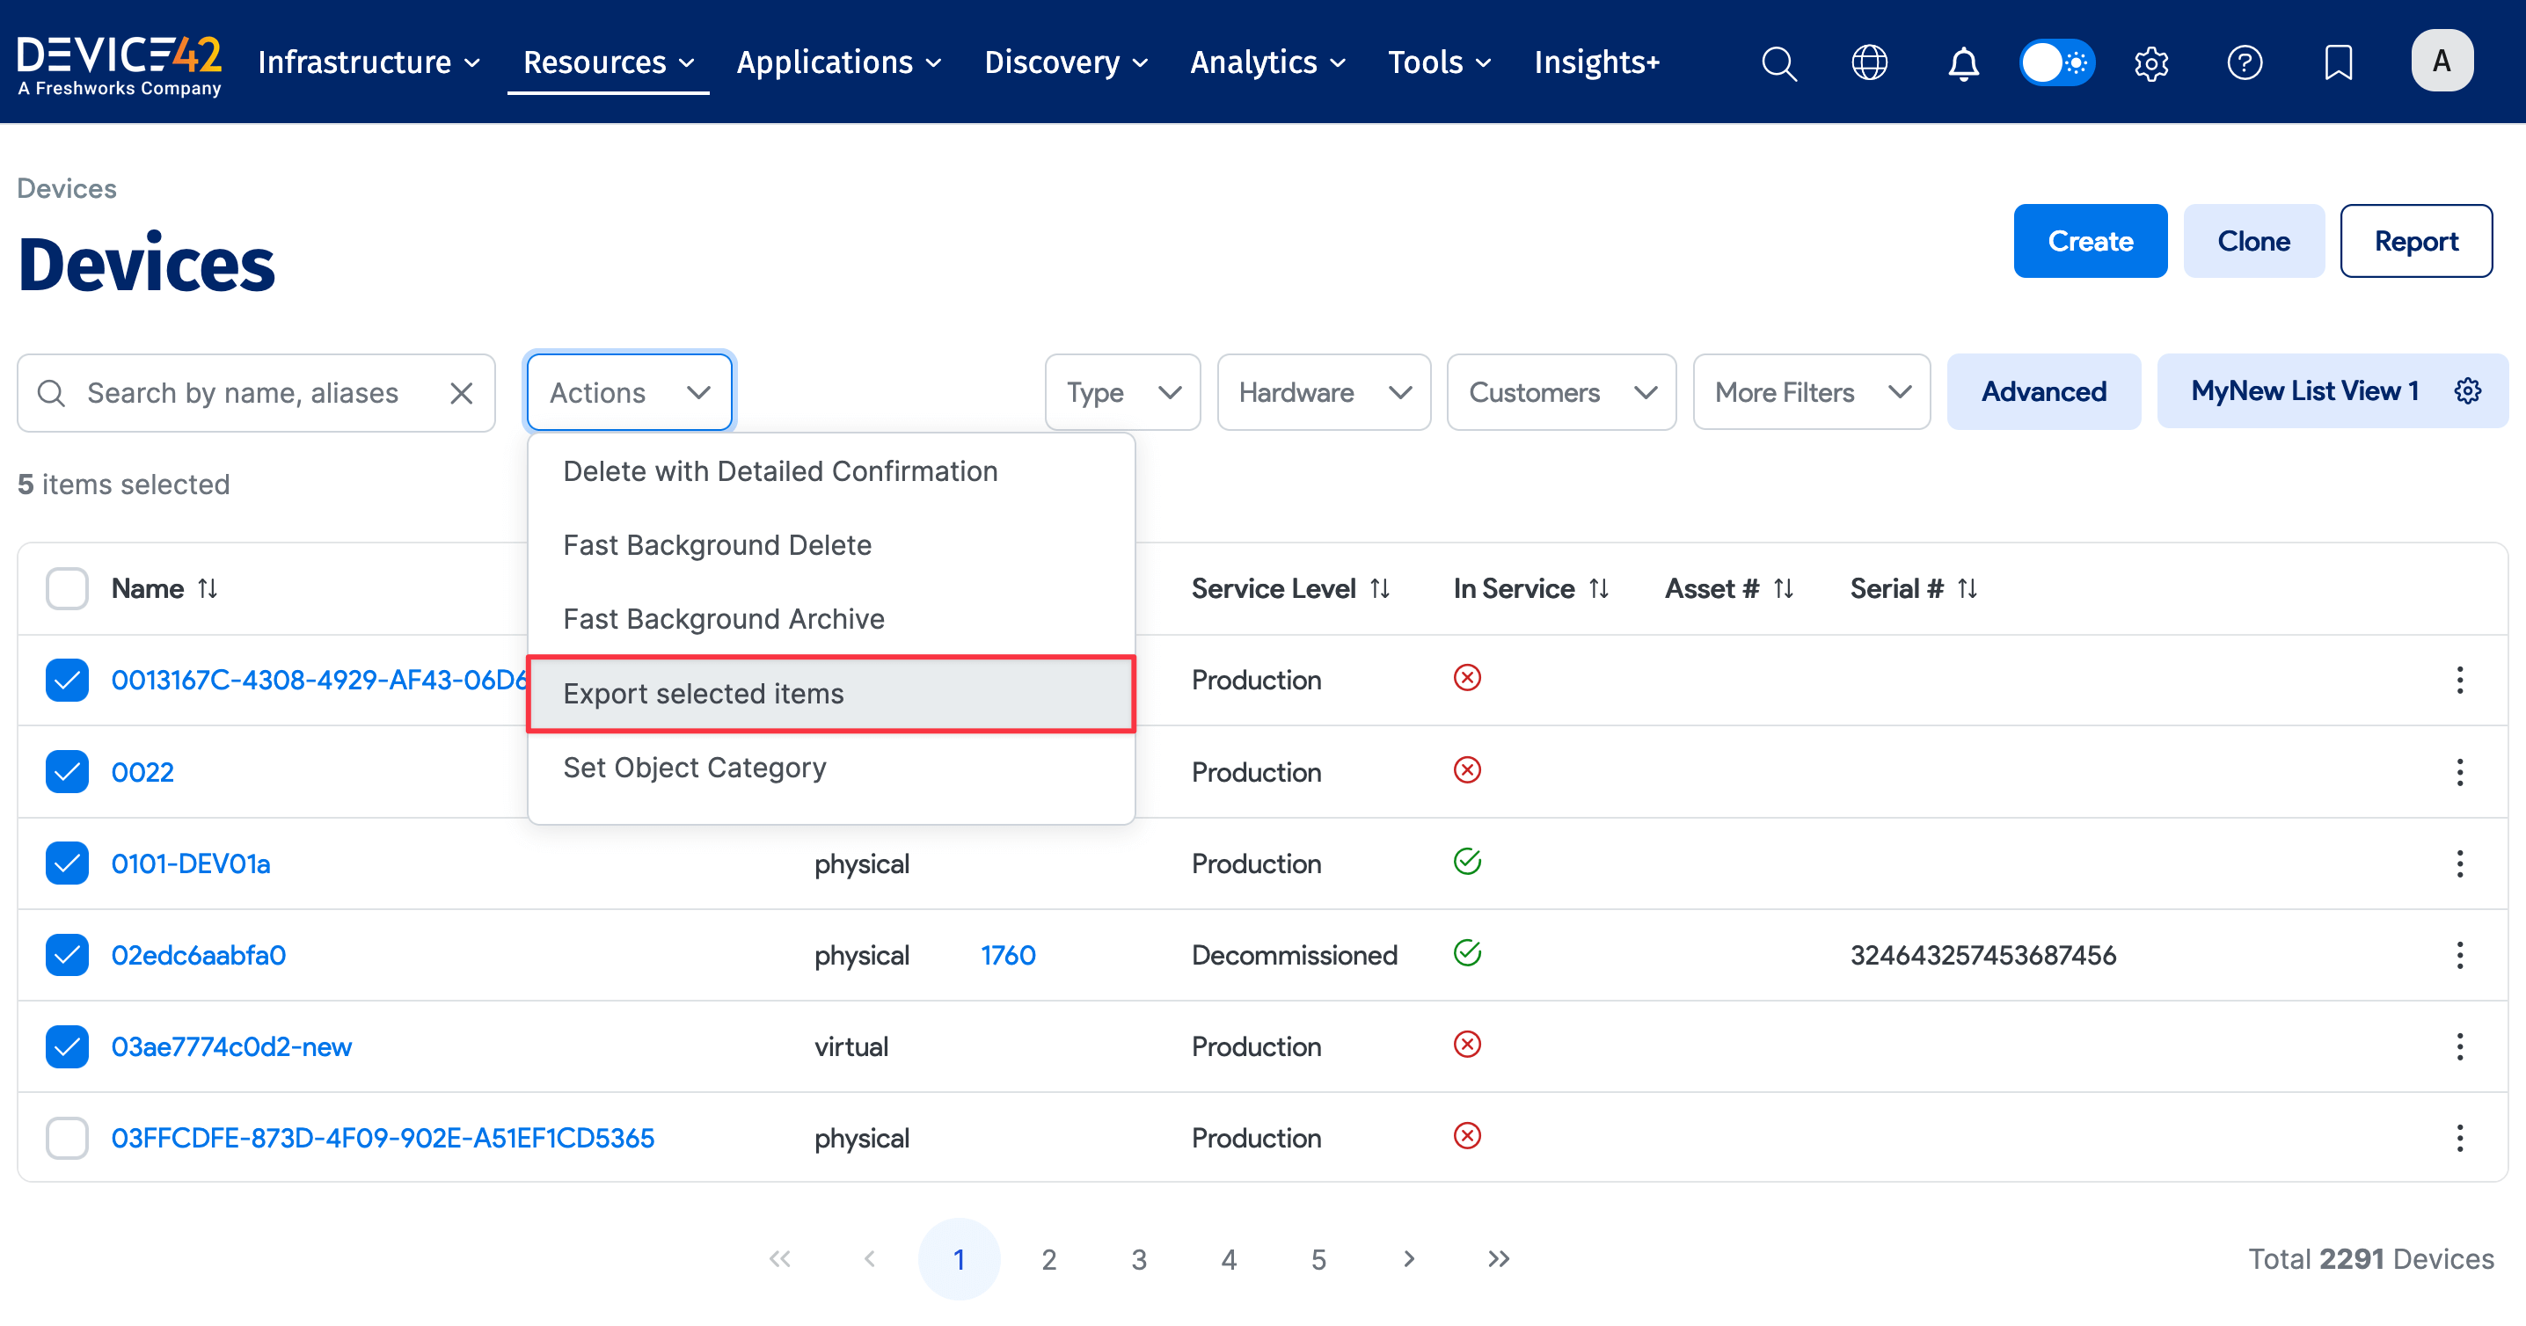This screenshot has width=2526, height=1326.
Task: Open notifications bell icon
Action: [x=1962, y=62]
